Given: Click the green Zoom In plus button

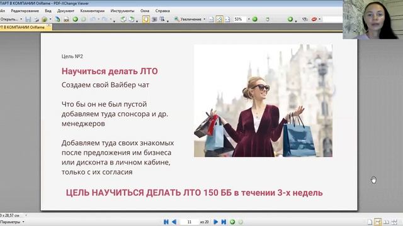Looking at the screenshot, I should click(290, 19).
